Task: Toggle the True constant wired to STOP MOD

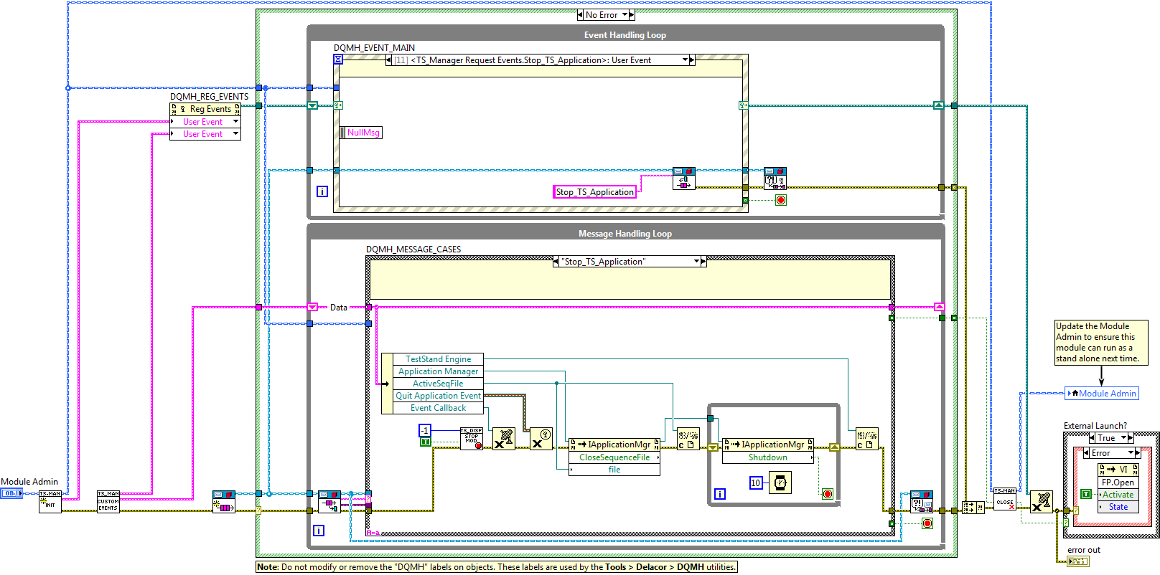Action: (x=425, y=442)
